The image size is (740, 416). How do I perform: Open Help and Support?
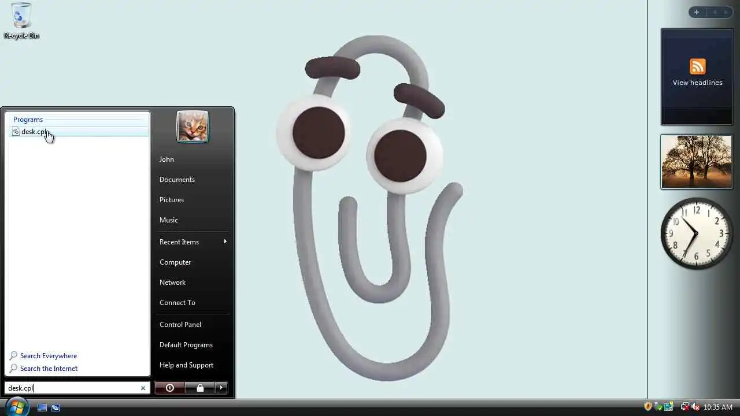point(186,365)
